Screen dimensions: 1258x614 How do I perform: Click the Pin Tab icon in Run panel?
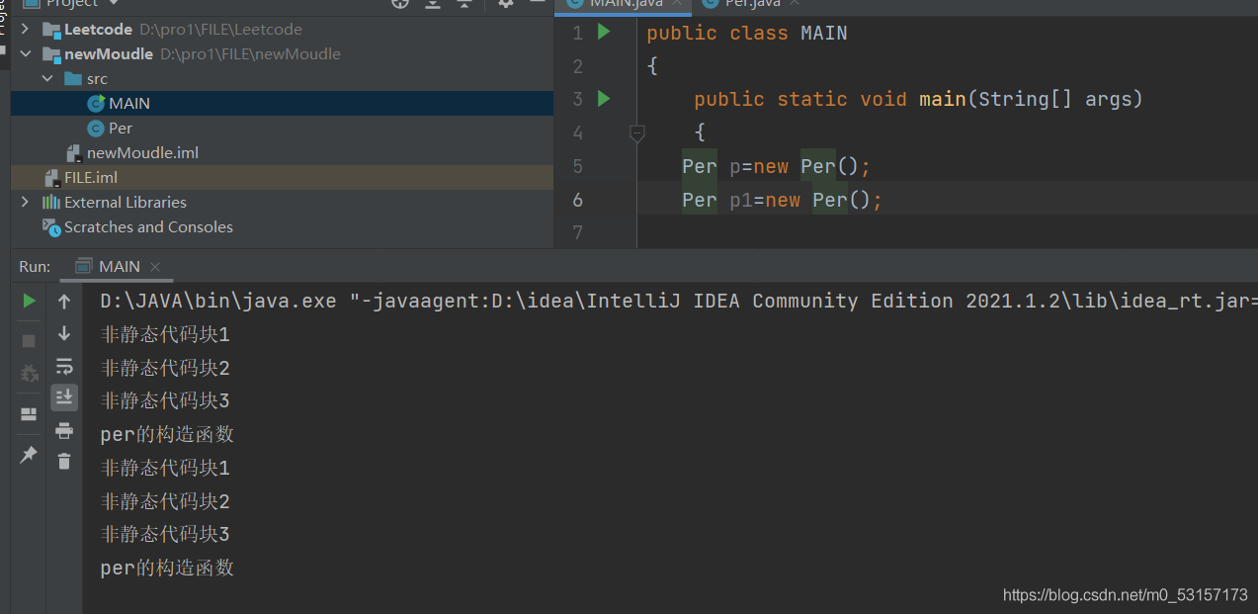[29, 455]
